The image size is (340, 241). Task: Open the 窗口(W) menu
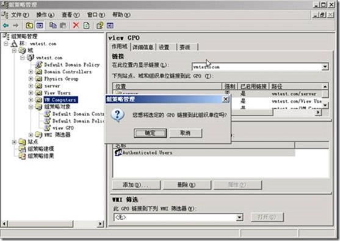point(96,15)
